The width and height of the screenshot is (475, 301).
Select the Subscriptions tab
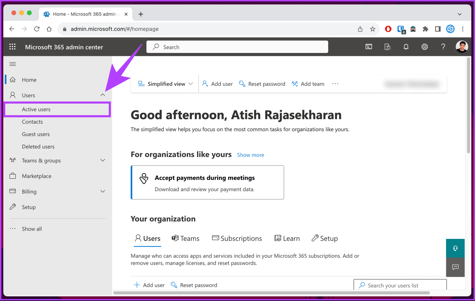tap(237, 238)
